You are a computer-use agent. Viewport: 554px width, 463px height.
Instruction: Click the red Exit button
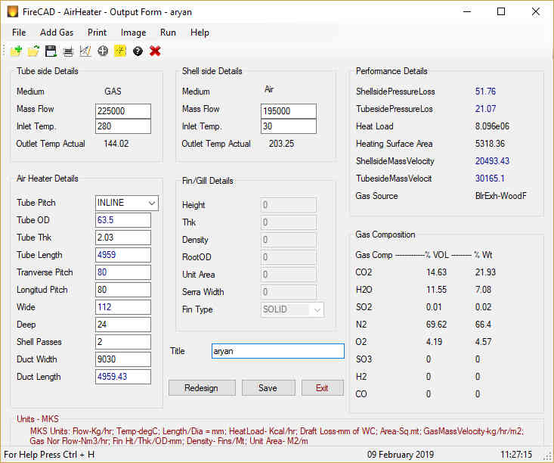pyautogui.click(x=322, y=388)
